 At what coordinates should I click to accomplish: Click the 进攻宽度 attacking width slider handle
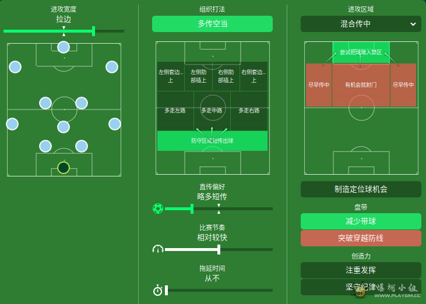click(x=93, y=31)
